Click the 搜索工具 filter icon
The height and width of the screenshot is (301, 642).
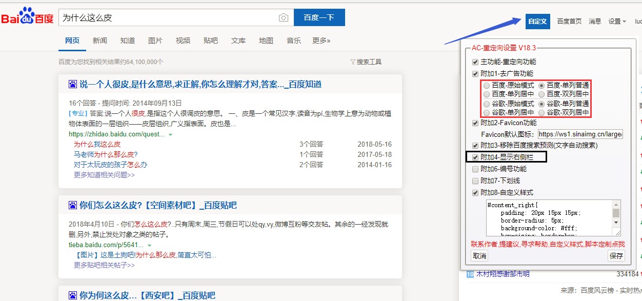click(x=353, y=62)
